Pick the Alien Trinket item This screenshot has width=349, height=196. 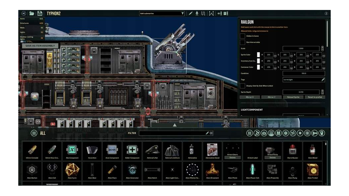coord(312,171)
